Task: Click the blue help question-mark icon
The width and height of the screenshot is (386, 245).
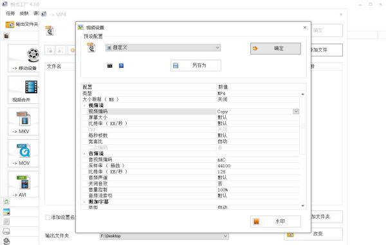Action: [121, 65]
